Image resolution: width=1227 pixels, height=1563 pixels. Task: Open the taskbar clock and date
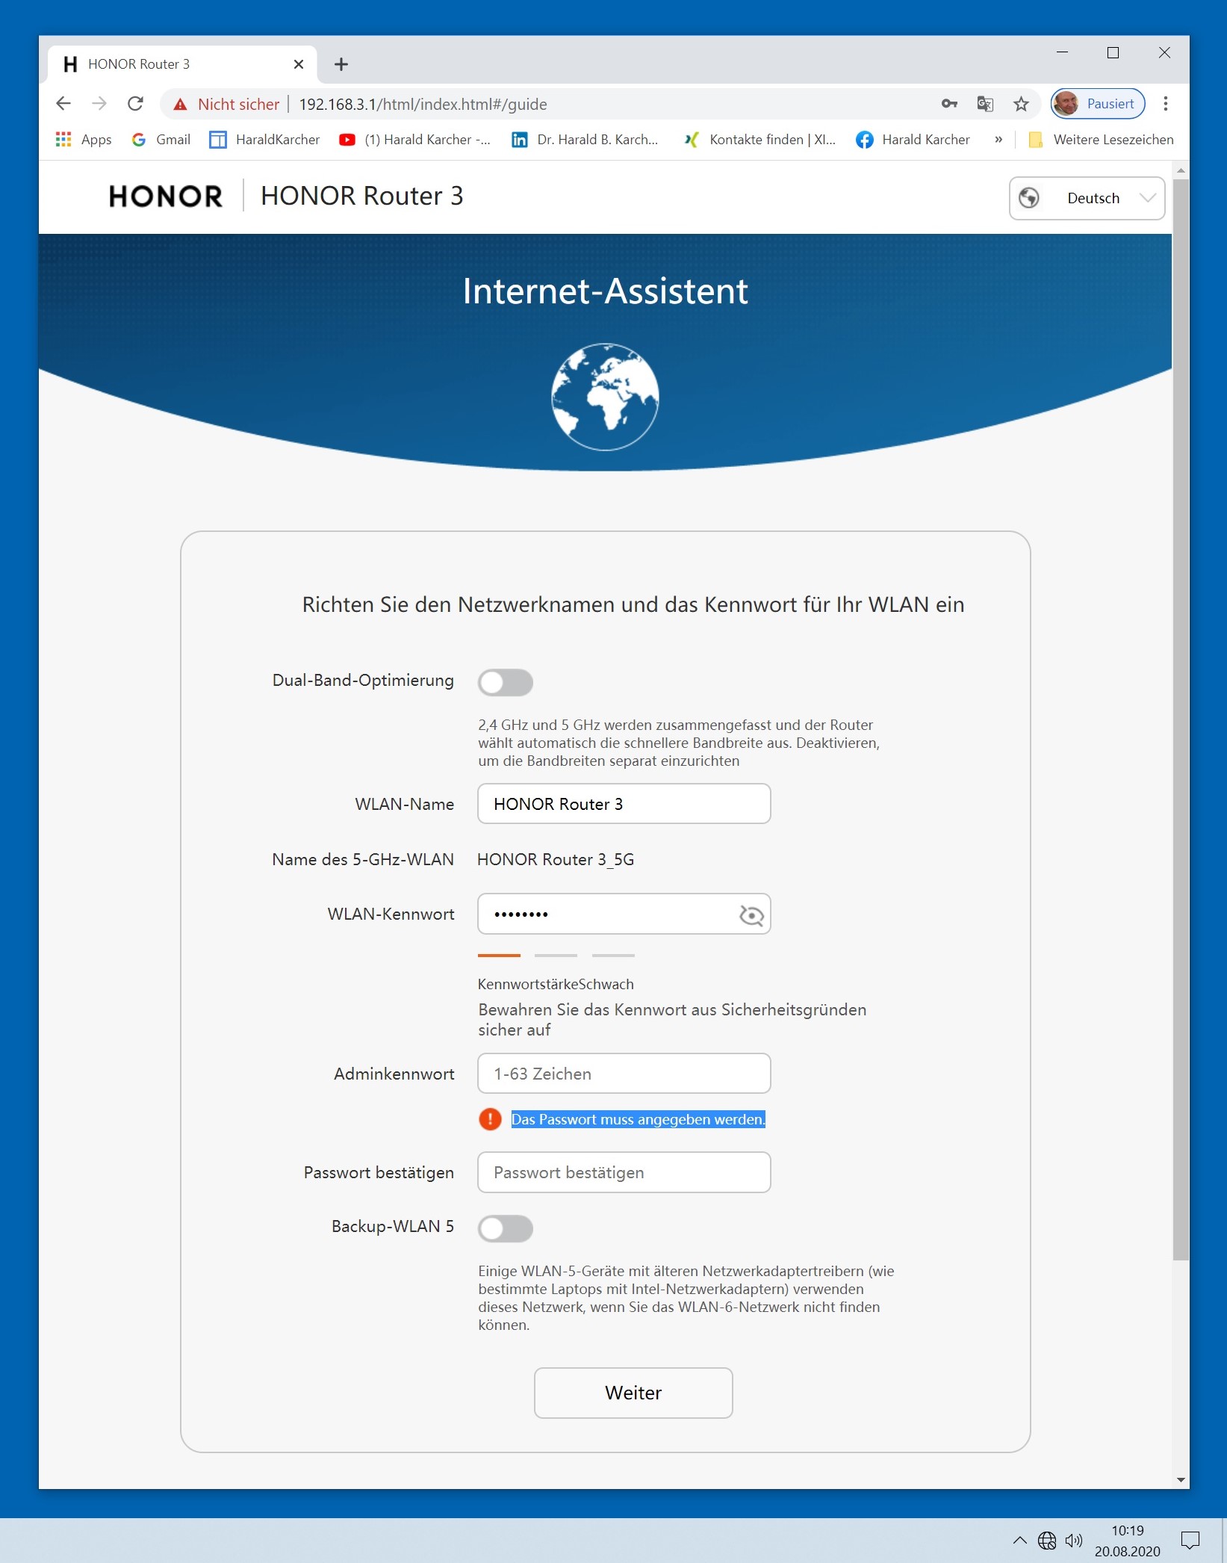point(1128,1541)
